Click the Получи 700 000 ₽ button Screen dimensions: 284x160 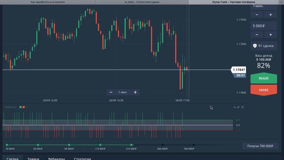click(x=260, y=146)
